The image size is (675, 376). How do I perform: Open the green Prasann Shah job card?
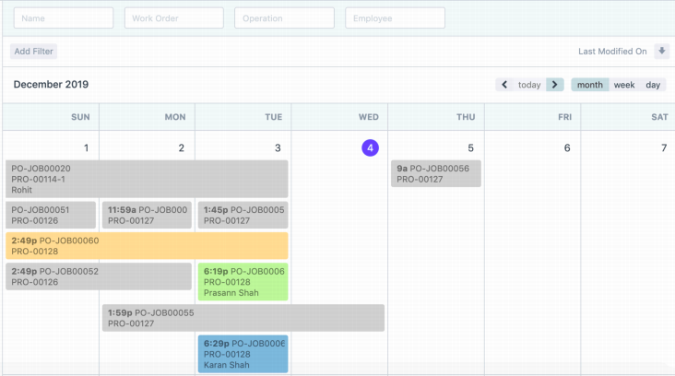click(x=243, y=282)
